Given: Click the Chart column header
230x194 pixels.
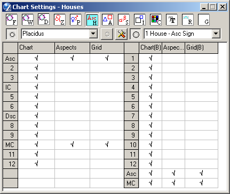Looking at the screenshot, I should coord(36,47).
